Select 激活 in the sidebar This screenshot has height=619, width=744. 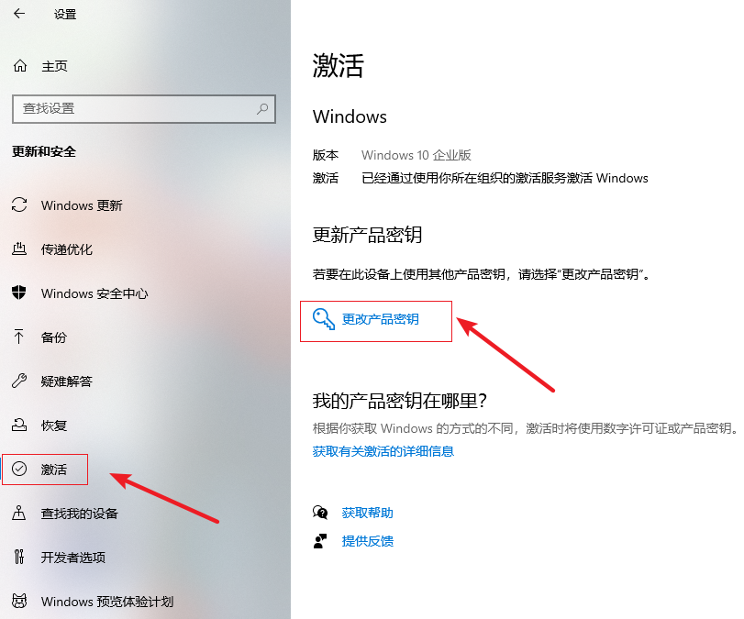coord(45,470)
